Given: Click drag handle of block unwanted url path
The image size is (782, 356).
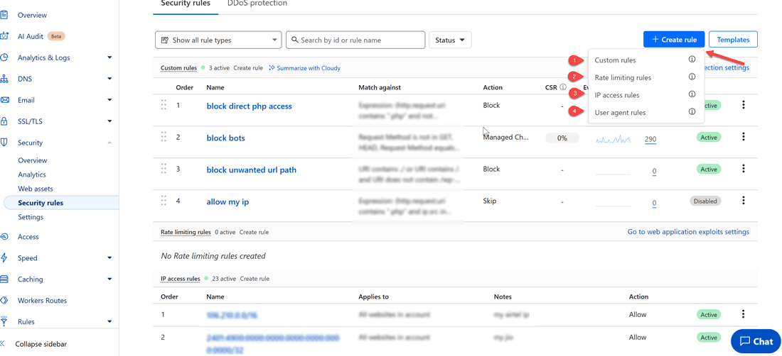Looking at the screenshot, I should coord(163,169).
